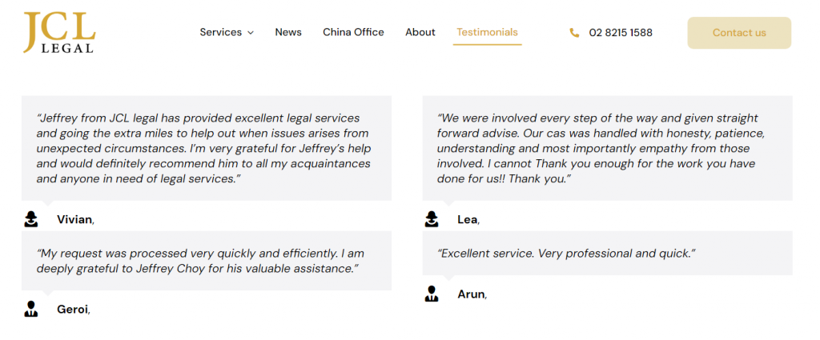
Task: Click Lea's name under her testimonial
Action: coord(468,219)
